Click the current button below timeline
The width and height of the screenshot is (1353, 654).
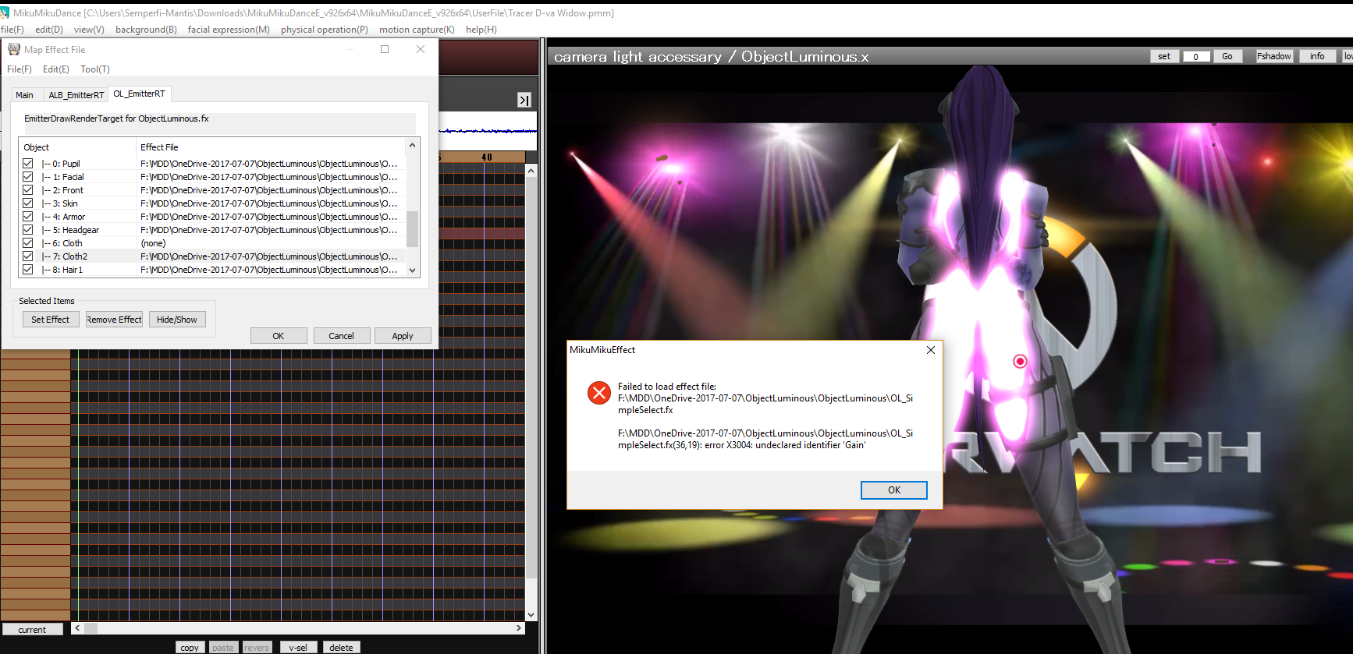[32, 630]
